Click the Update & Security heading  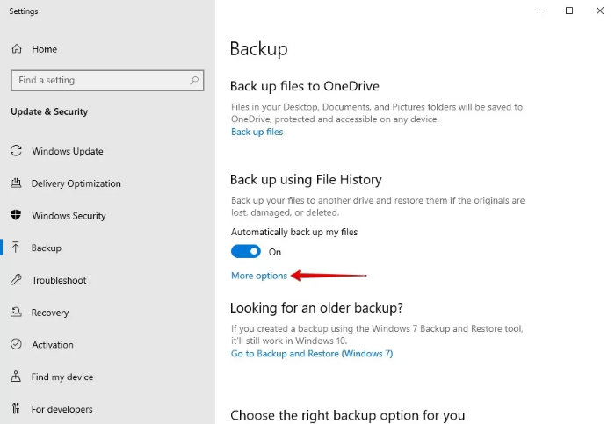pyautogui.click(x=49, y=111)
